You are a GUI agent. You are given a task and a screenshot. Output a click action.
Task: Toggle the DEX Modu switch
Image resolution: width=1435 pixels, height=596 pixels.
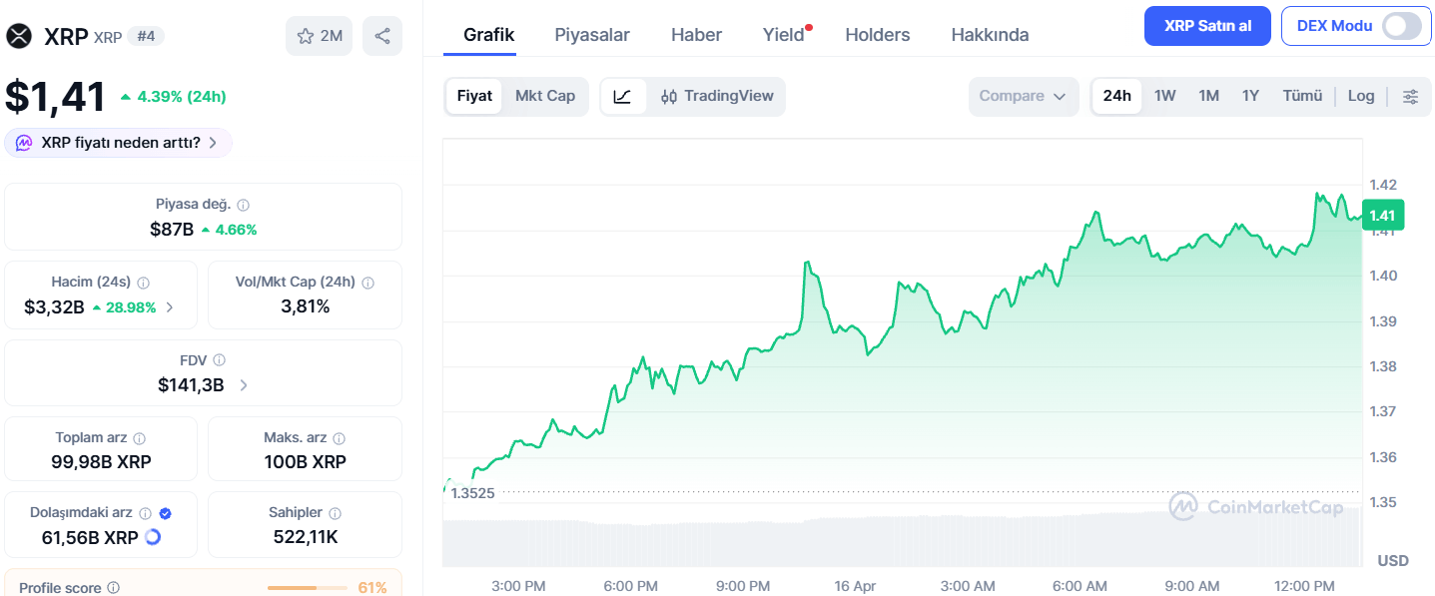point(1401,26)
